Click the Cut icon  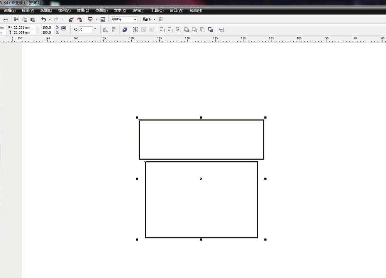click(x=16, y=19)
